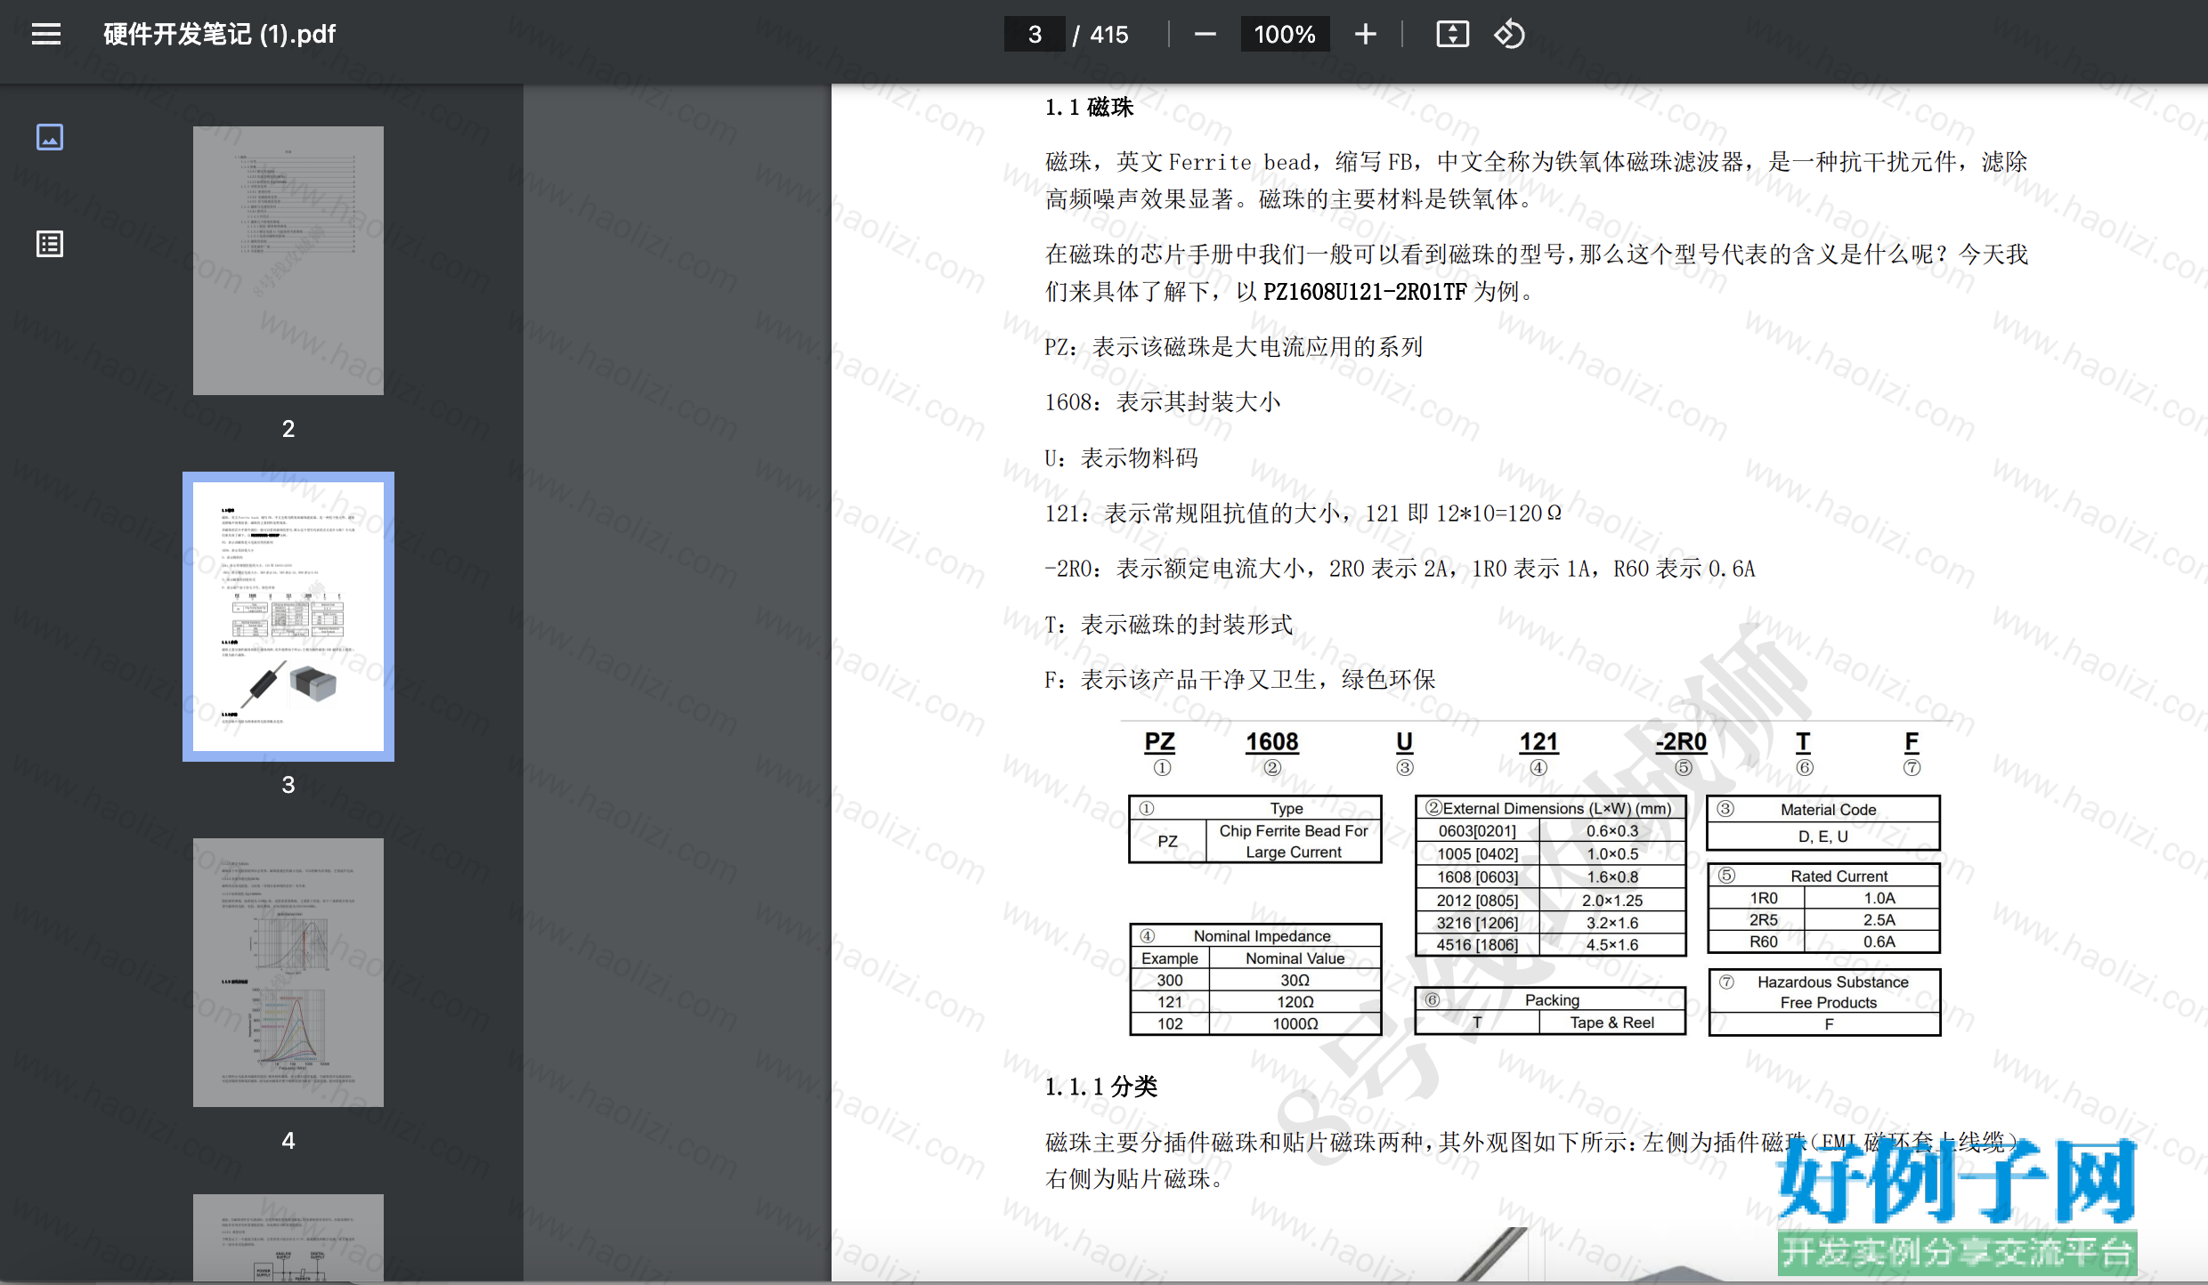Select the table cell Tape & Reel

(1612, 1022)
